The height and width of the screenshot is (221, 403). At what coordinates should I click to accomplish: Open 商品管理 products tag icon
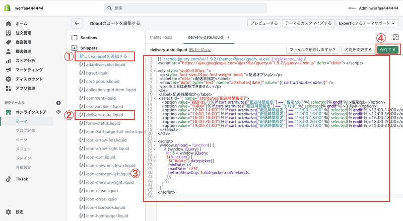(x=8, y=42)
